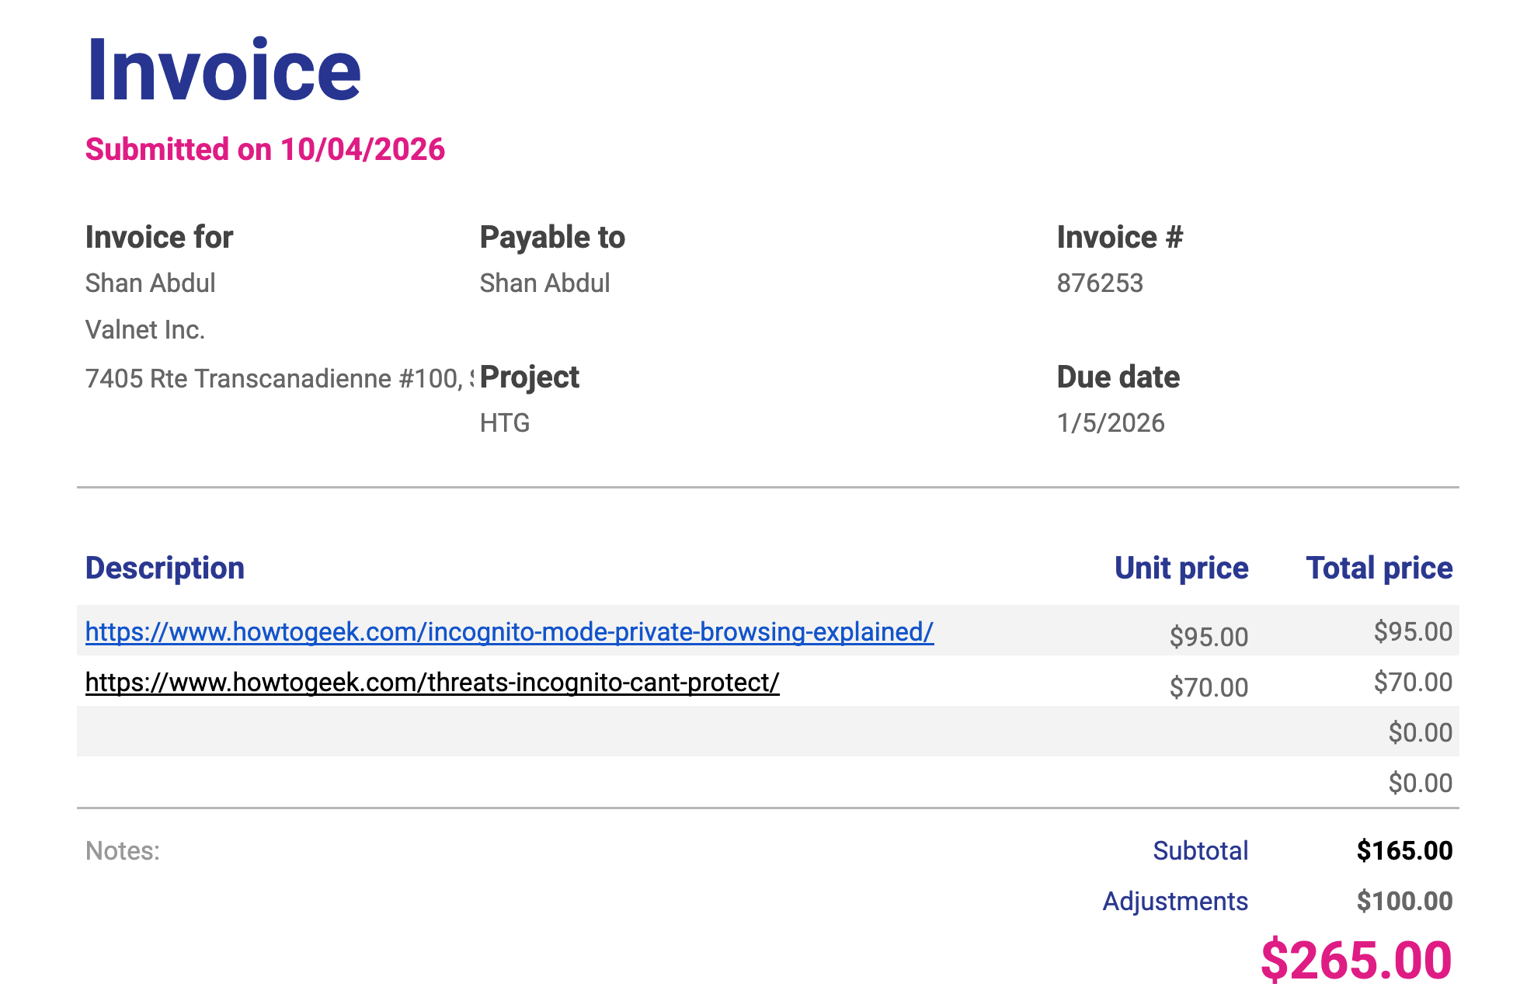The image size is (1527, 1008).
Task: Click the HTG project value
Action: tap(505, 422)
